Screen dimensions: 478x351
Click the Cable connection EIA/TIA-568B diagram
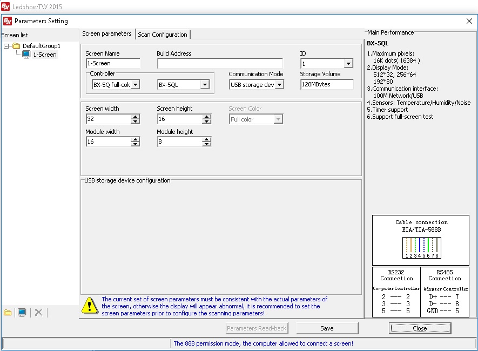click(x=421, y=240)
